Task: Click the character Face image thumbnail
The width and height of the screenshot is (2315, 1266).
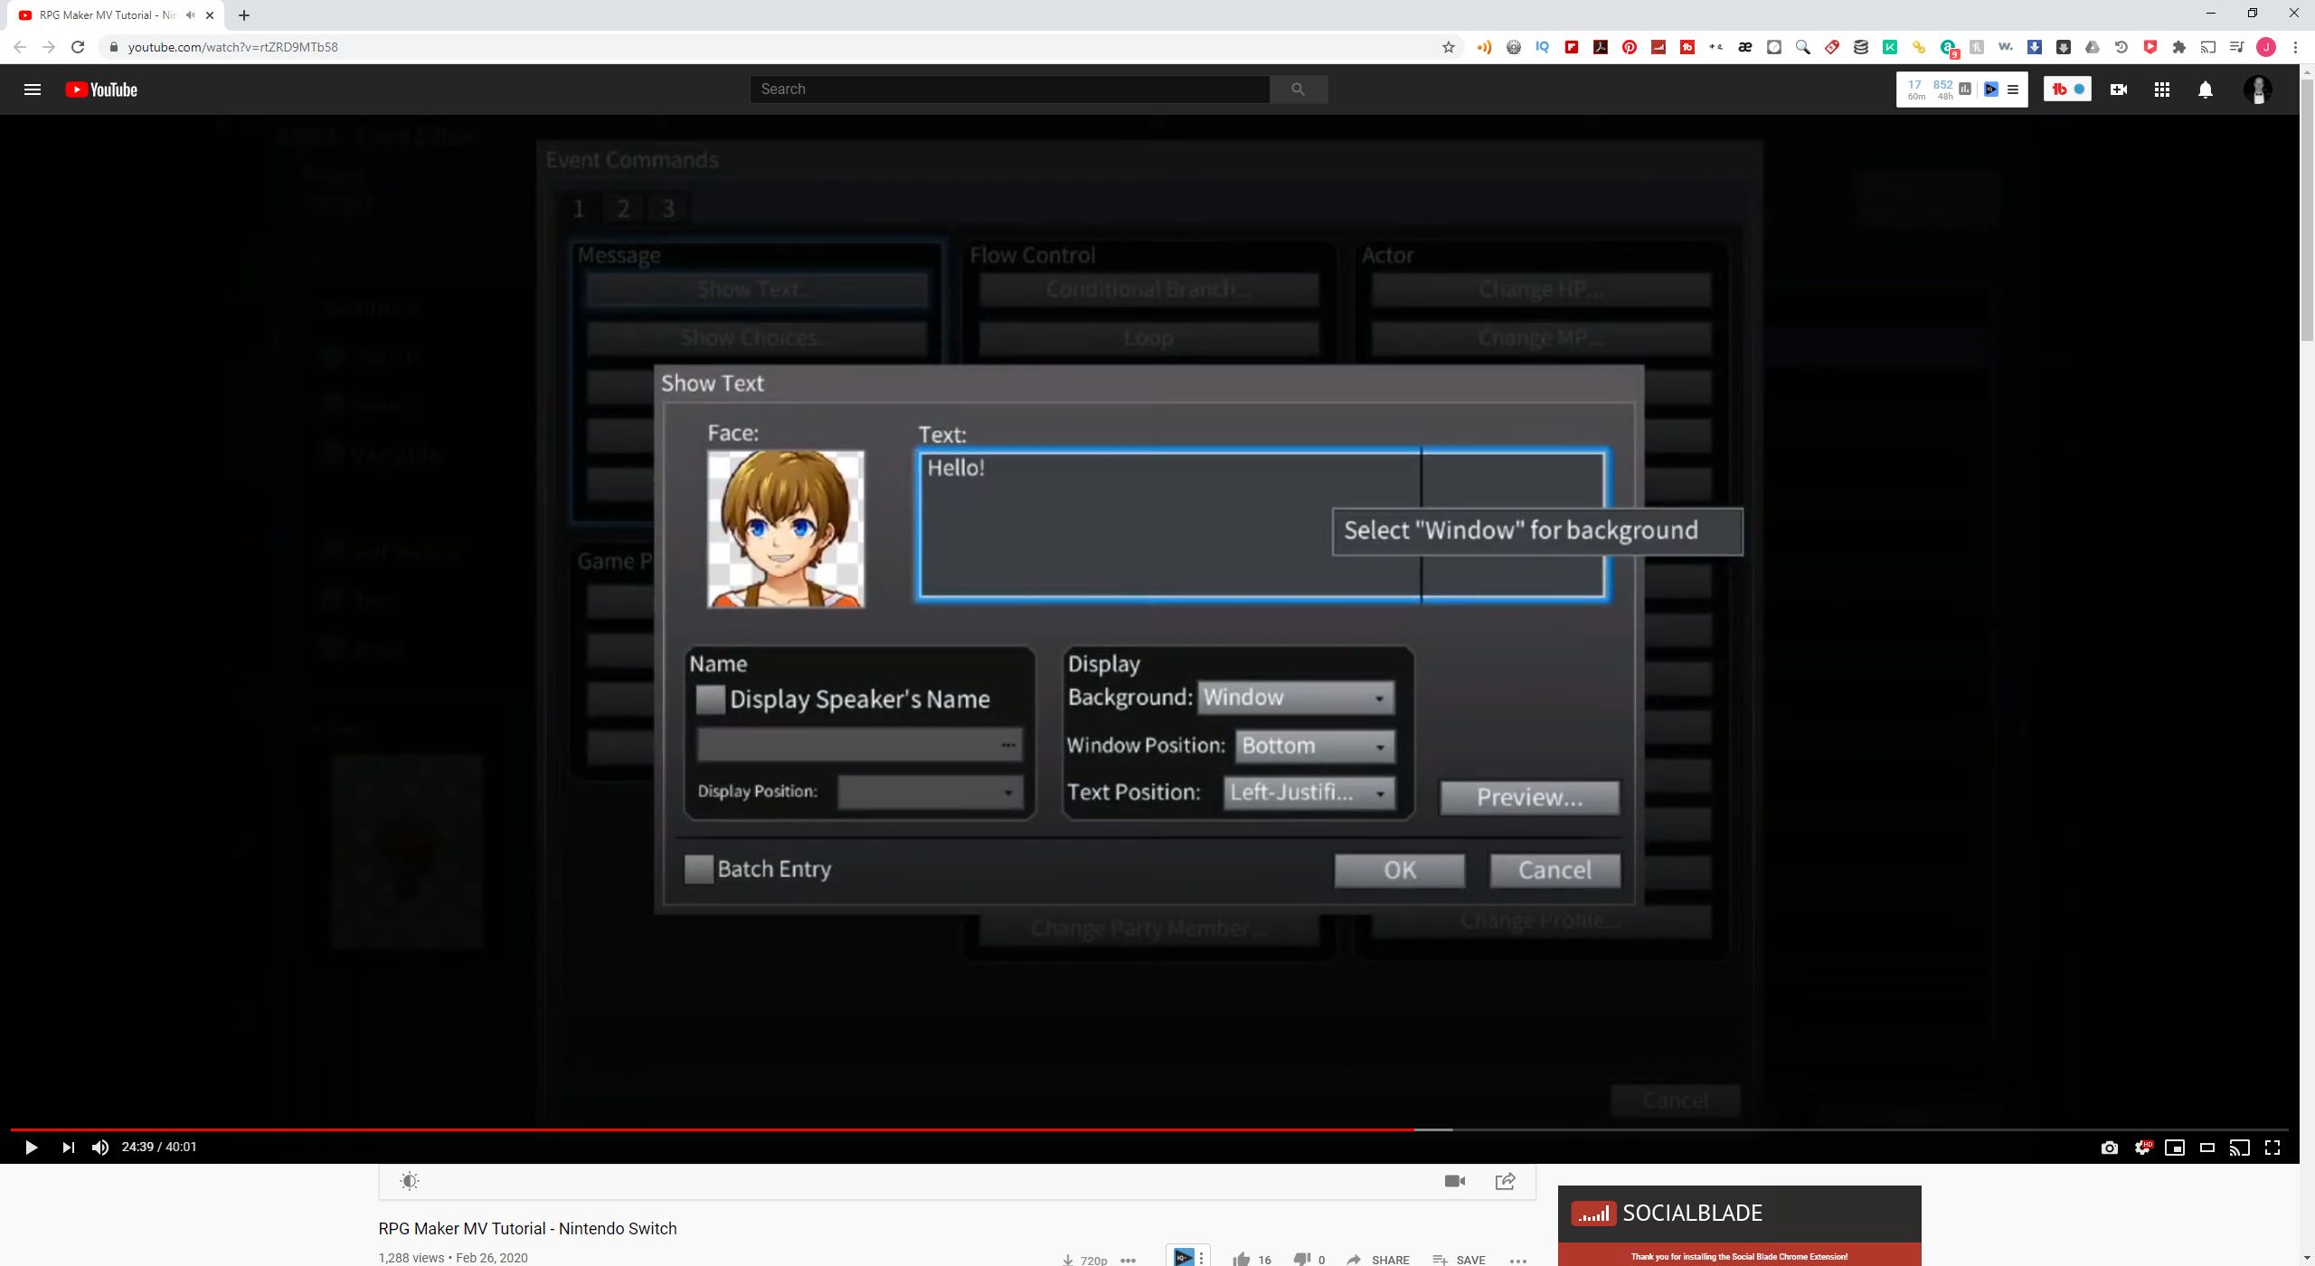Action: pos(786,529)
